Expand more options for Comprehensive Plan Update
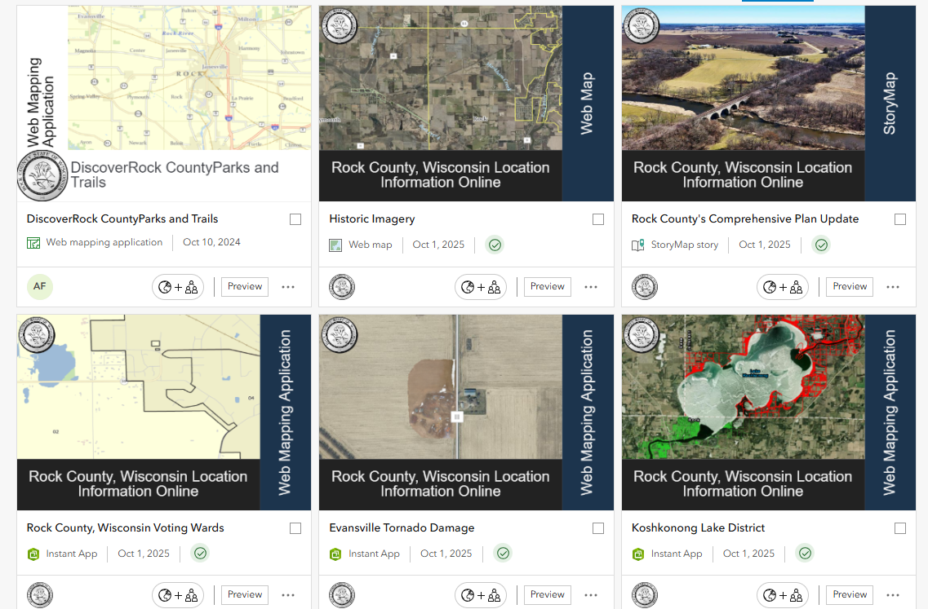 click(x=893, y=287)
